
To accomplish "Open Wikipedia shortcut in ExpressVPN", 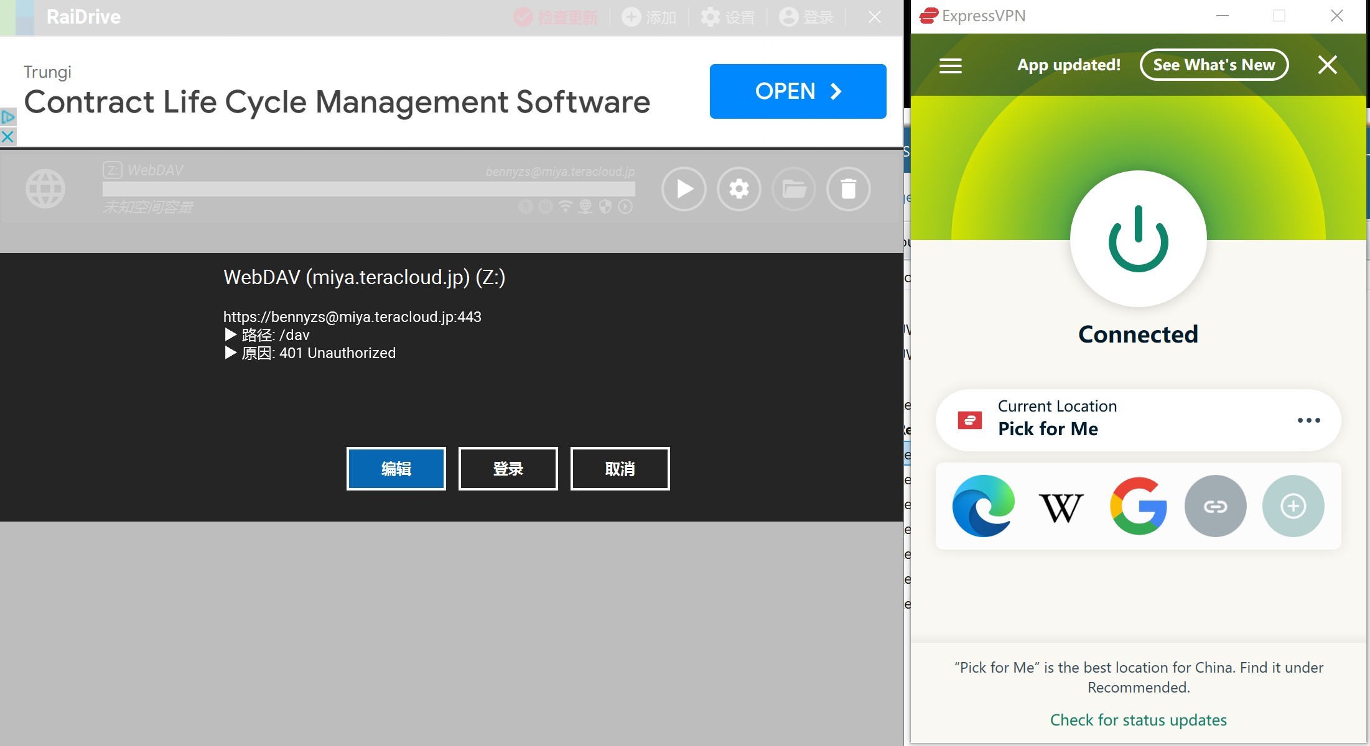I will (x=1061, y=507).
